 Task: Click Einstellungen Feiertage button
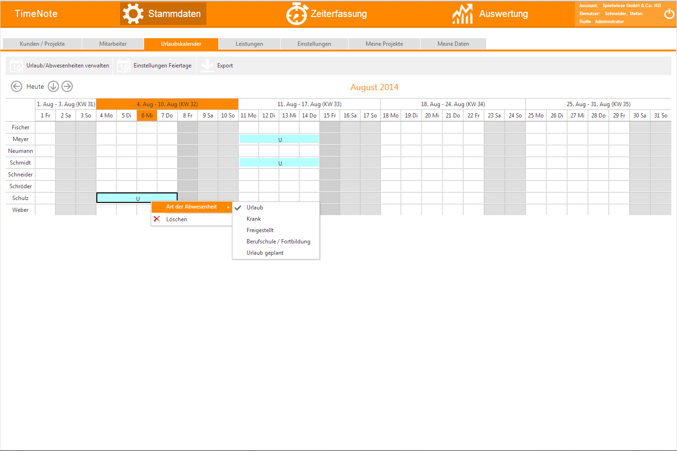[x=154, y=66]
